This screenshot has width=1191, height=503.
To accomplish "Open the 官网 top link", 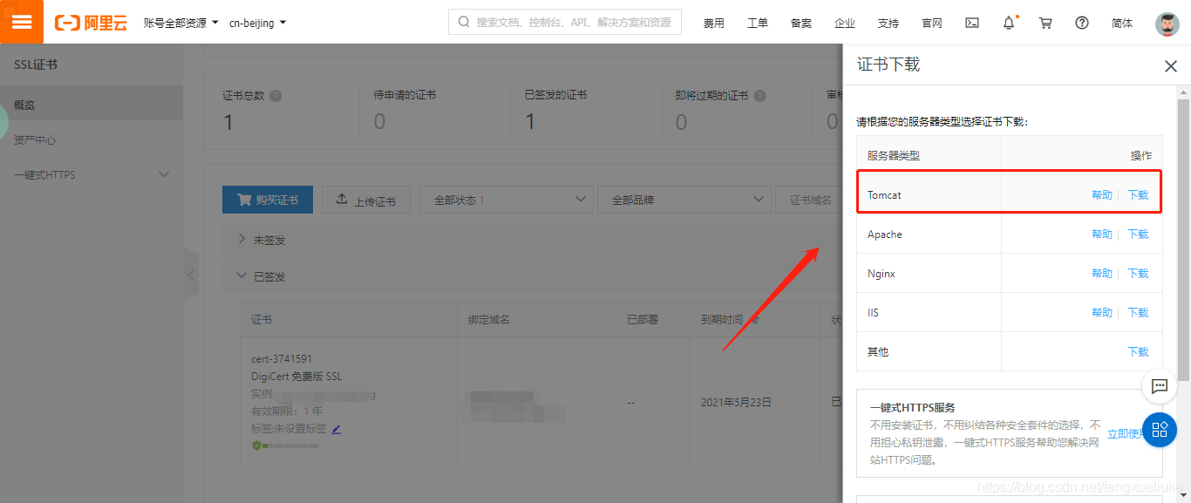I will click(931, 24).
